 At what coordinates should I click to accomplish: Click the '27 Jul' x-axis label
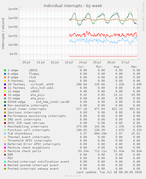point(125,62)
